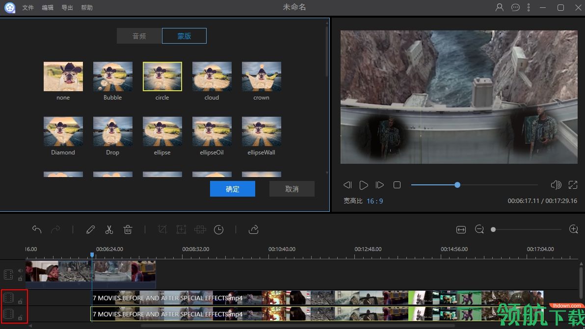
Task: Open the duration clock tool
Action: click(218, 229)
